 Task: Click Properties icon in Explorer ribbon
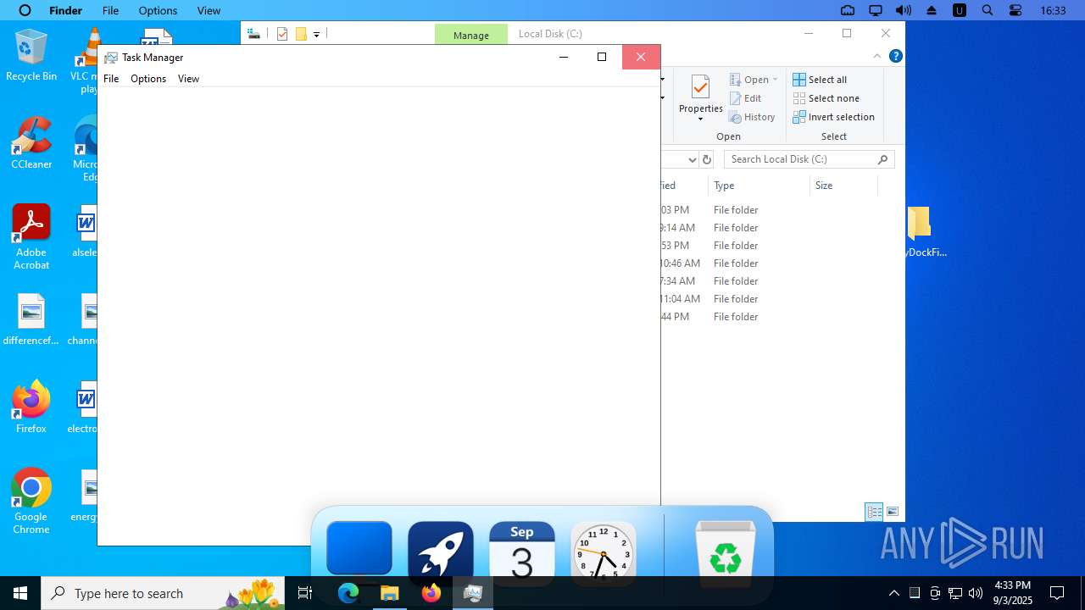700,88
